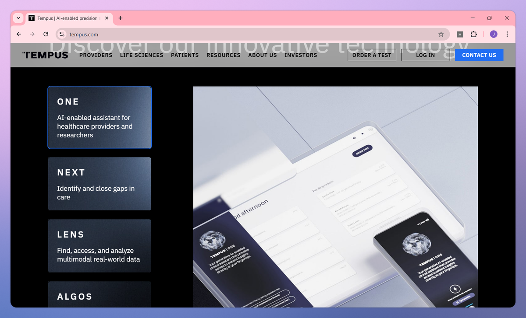The height and width of the screenshot is (318, 526).
Task: Open the Chrome three-dot menu
Action: [507, 34]
